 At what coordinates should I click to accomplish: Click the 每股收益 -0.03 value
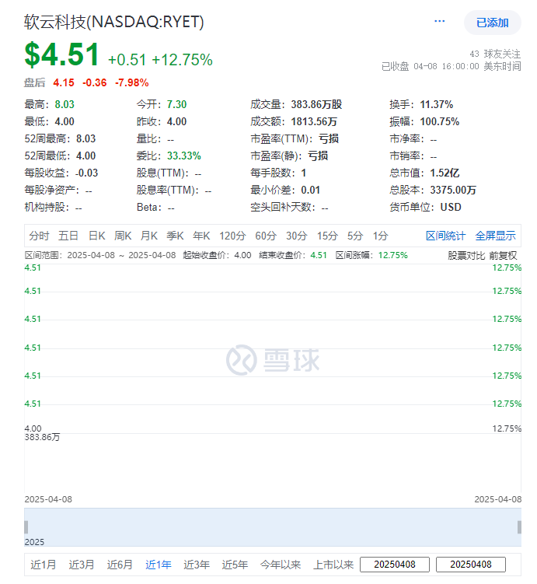click(x=86, y=173)
